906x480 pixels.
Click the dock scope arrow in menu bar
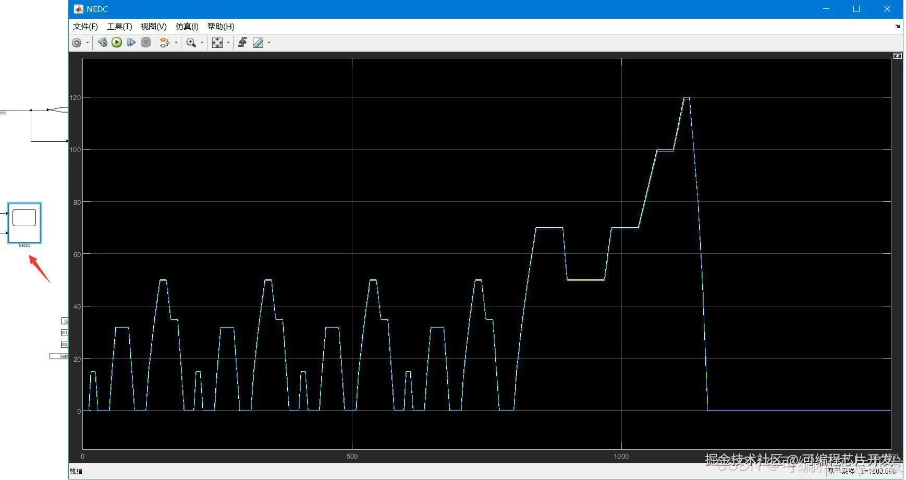pyautogui.click(x=898, y=27)
